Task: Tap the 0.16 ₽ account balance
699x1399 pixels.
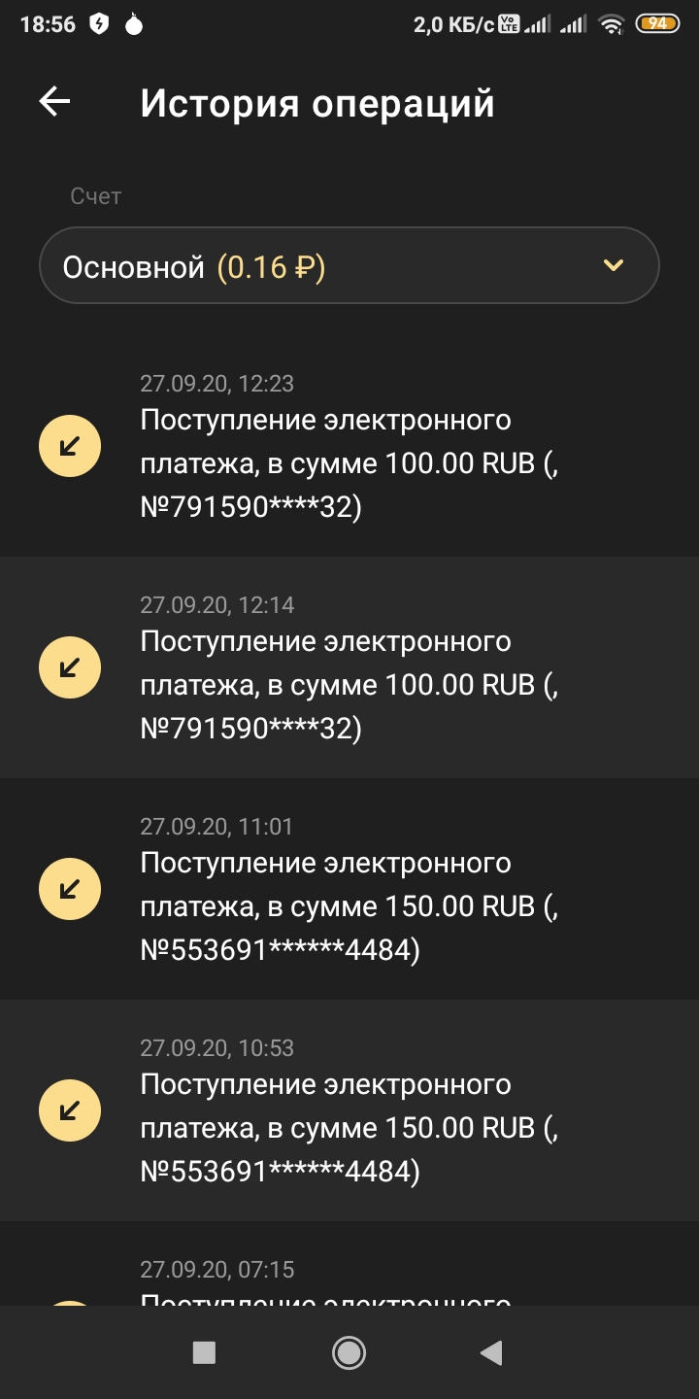Action: 271,267
